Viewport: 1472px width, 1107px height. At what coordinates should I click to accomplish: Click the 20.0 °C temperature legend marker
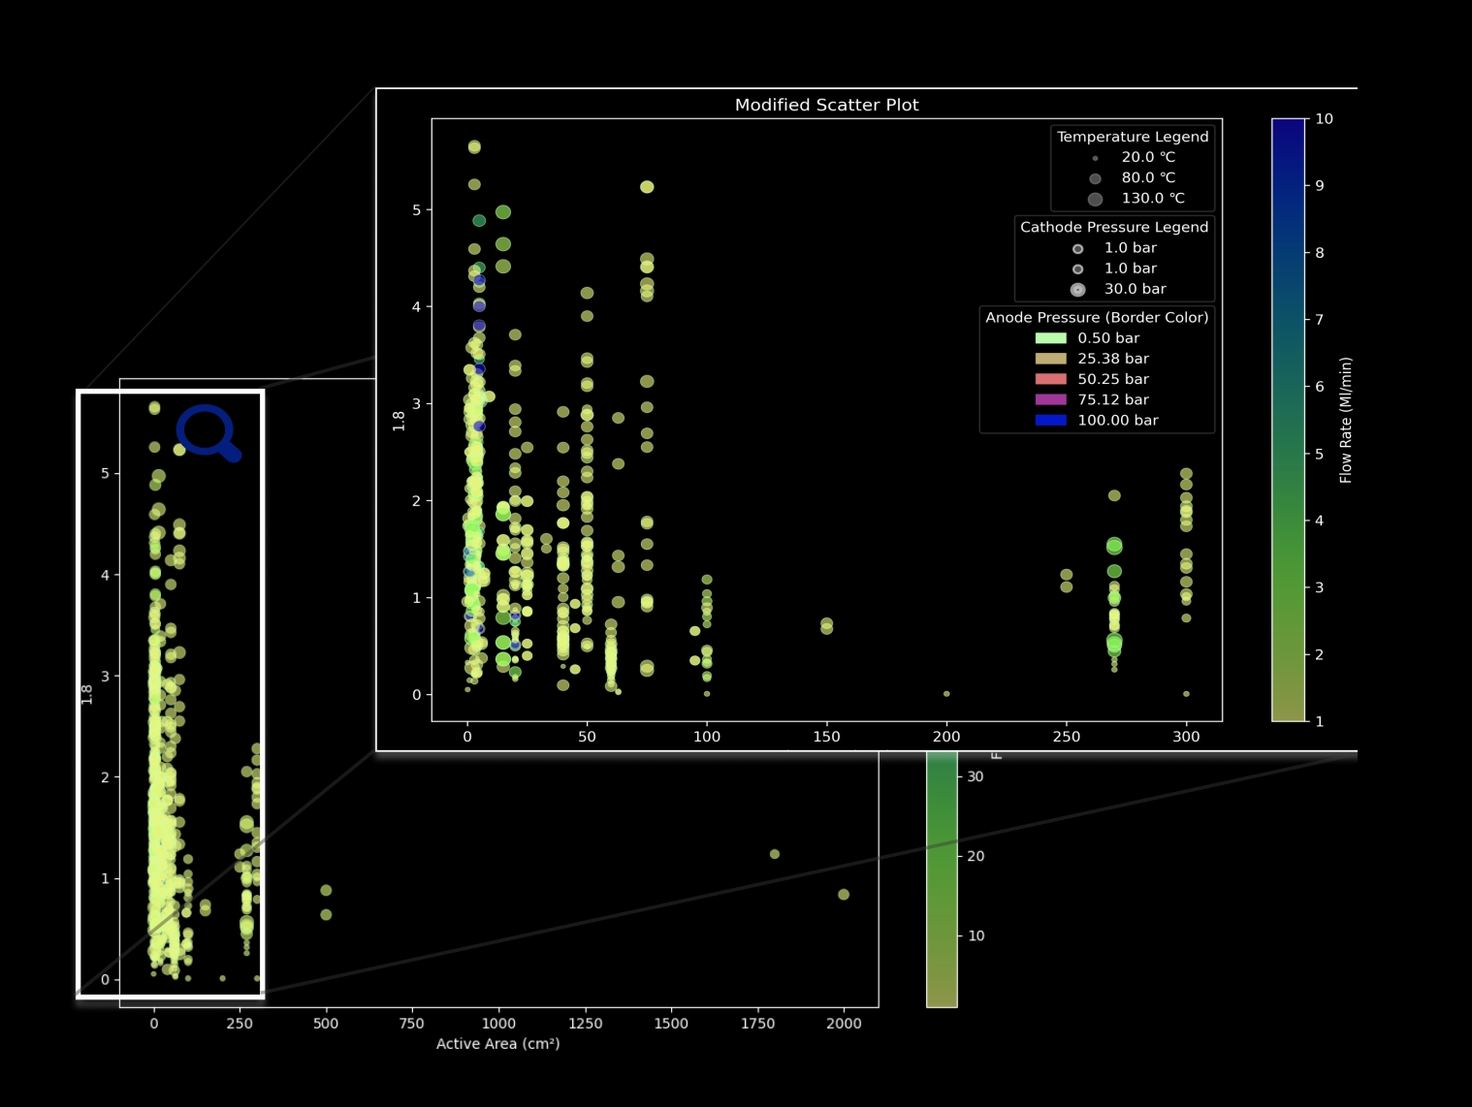point(1095,158)
